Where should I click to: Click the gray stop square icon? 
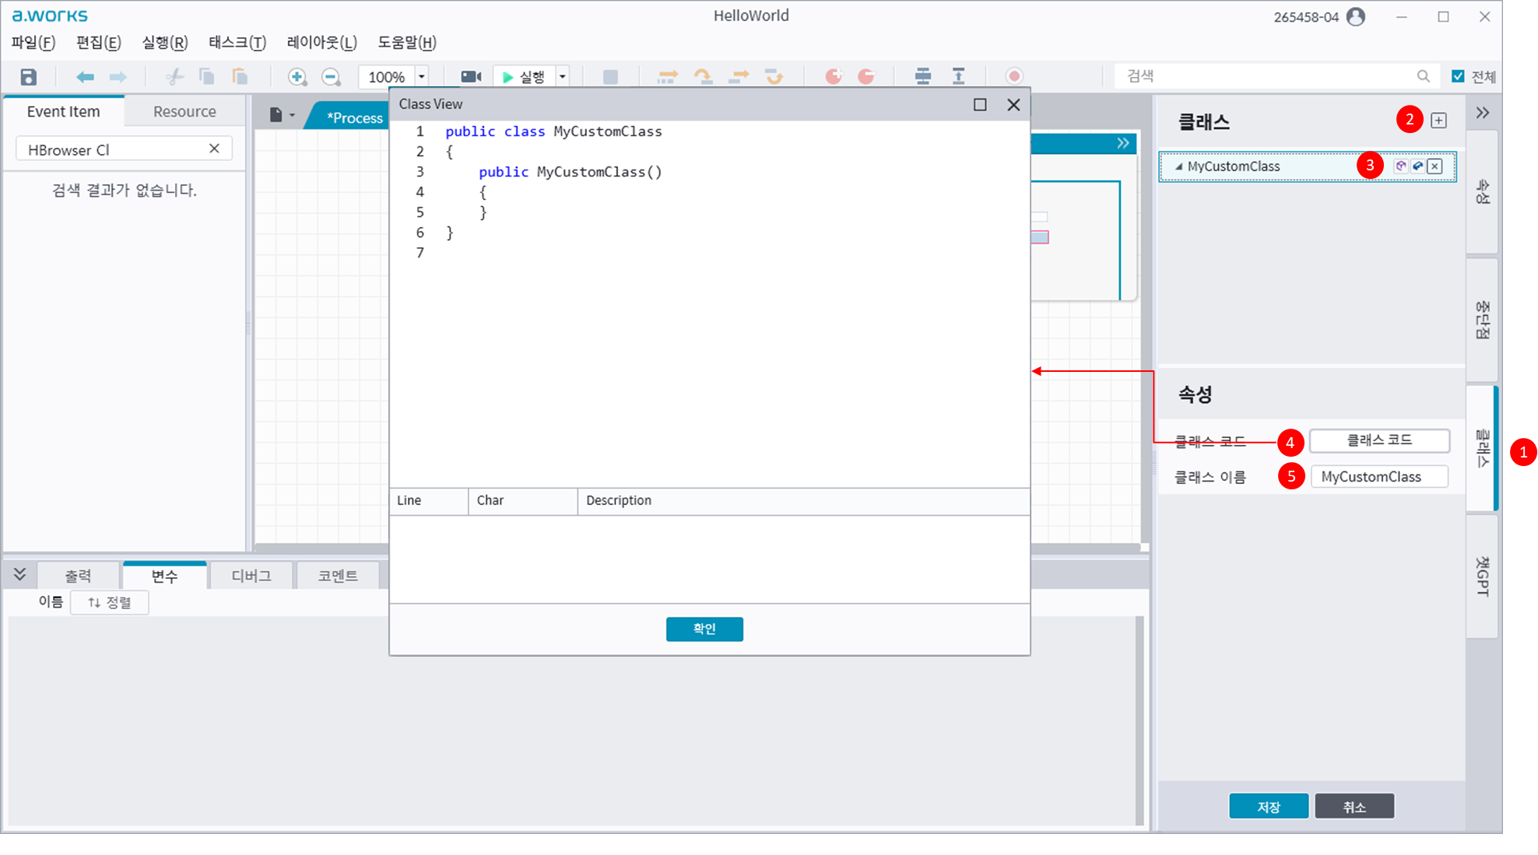click(x=610, y=76)
